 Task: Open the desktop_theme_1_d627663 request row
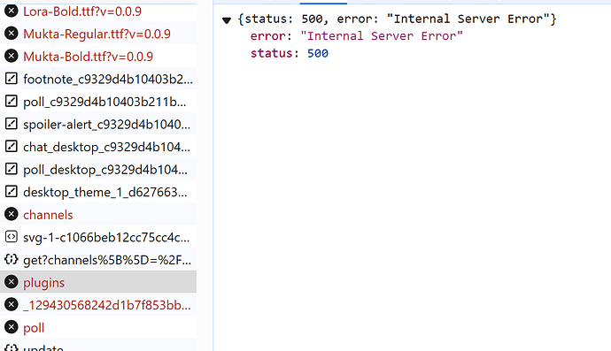tap(98, 192)
